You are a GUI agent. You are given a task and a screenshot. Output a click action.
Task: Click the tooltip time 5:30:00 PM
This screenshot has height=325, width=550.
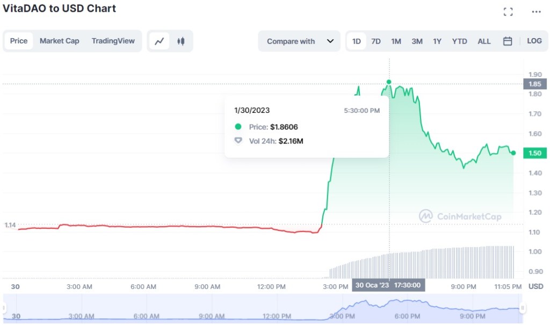(x=361, y=111)
